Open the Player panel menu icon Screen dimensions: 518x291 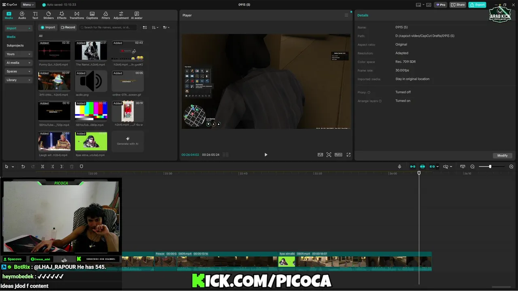click(346, 15)
